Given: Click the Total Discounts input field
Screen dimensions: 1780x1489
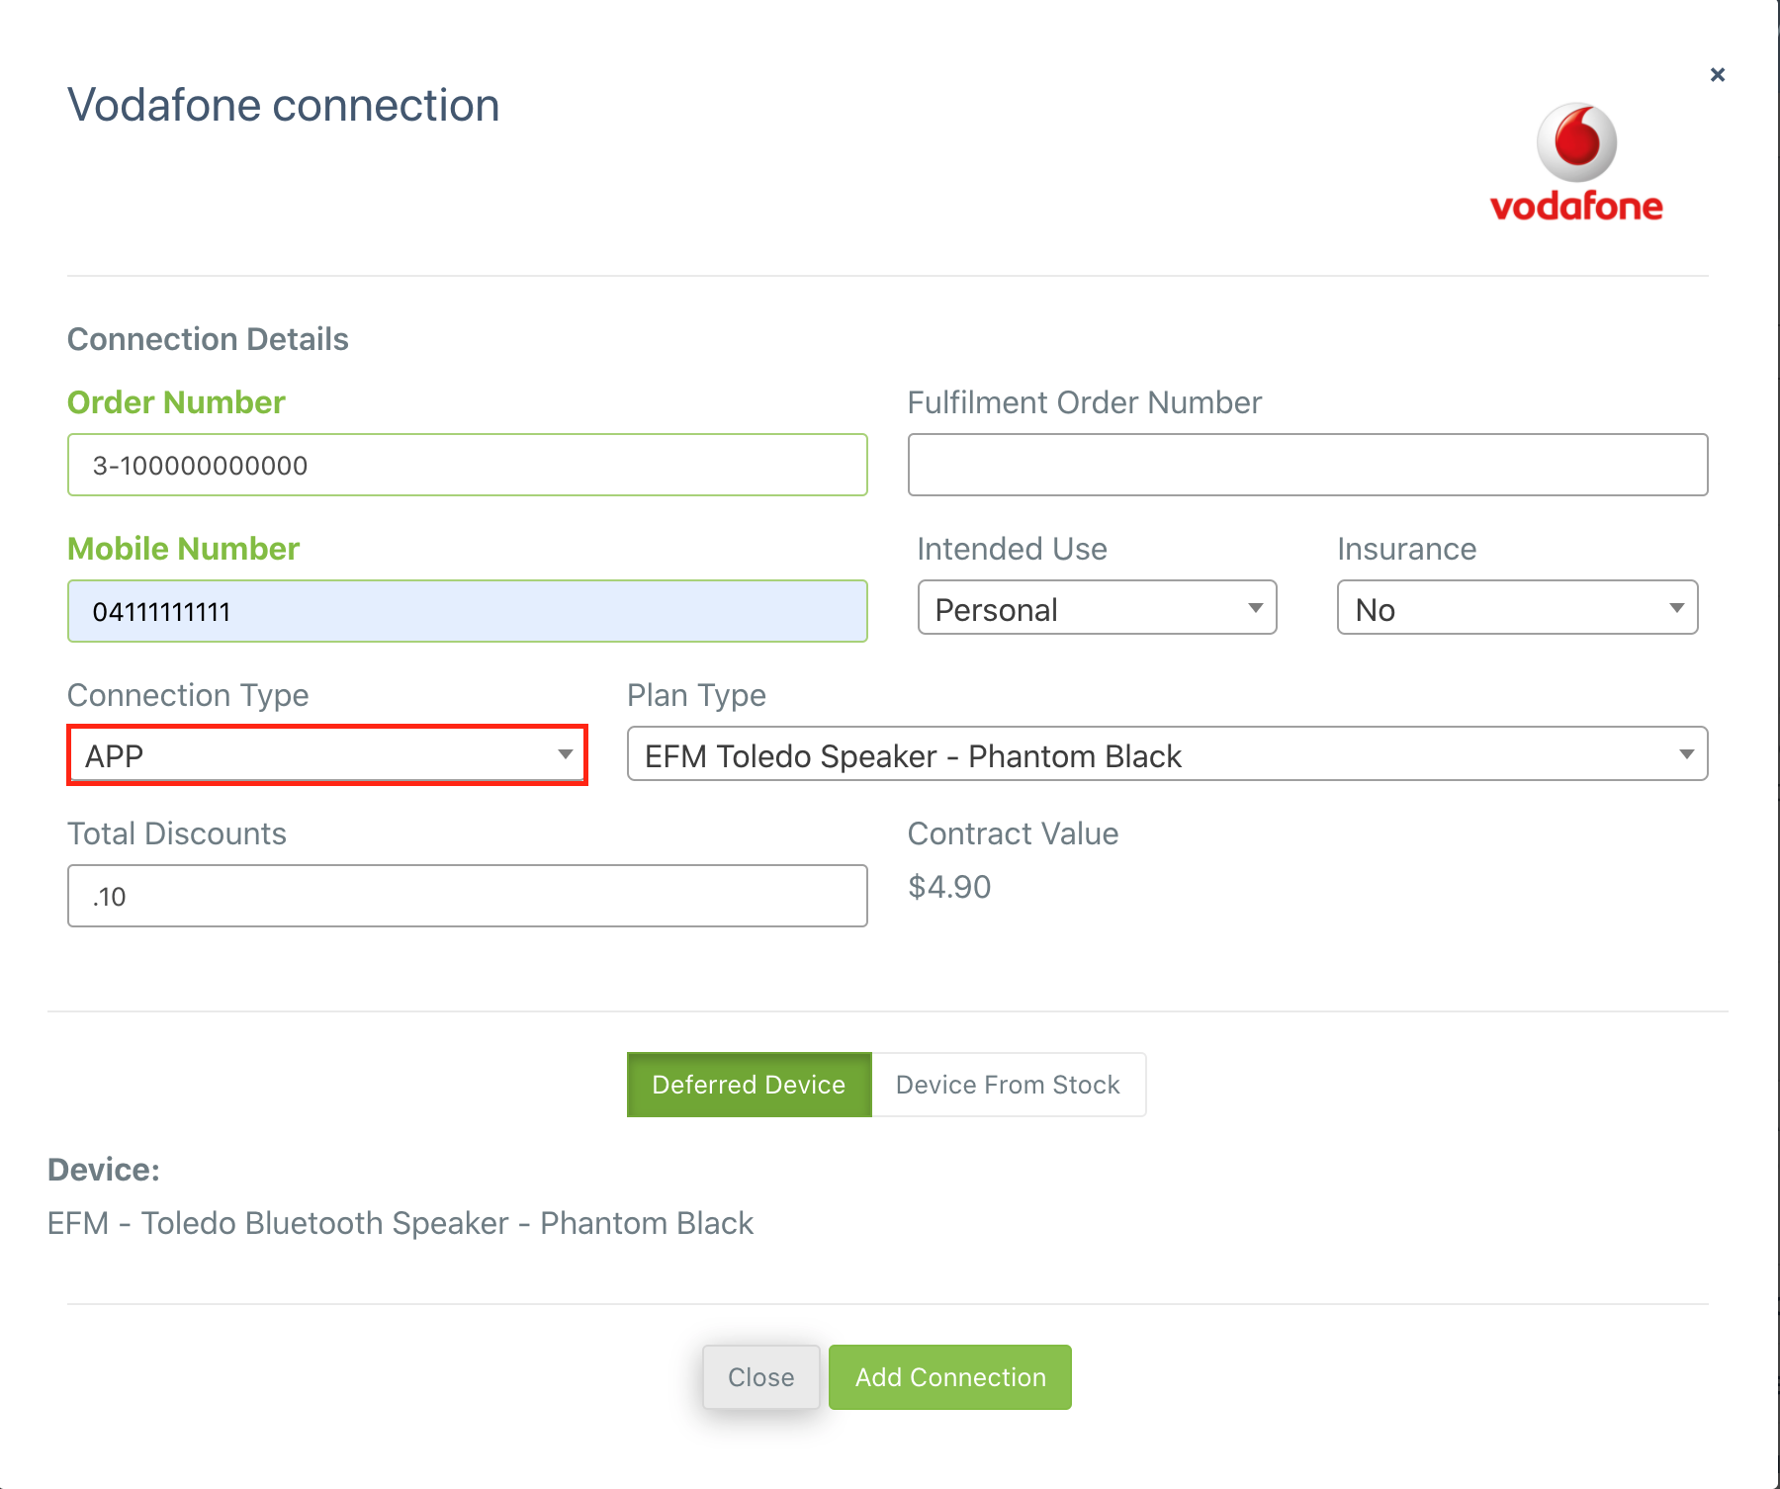Looking at the screenshot, I should click(x=468, y=896).
